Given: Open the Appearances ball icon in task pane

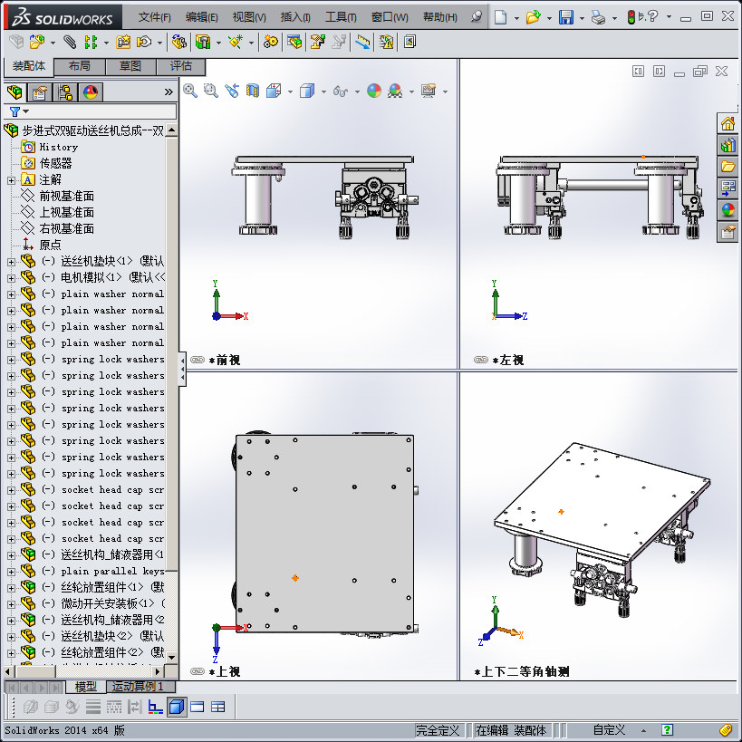Looking at the screenshot, I should (x=728, y=209).
